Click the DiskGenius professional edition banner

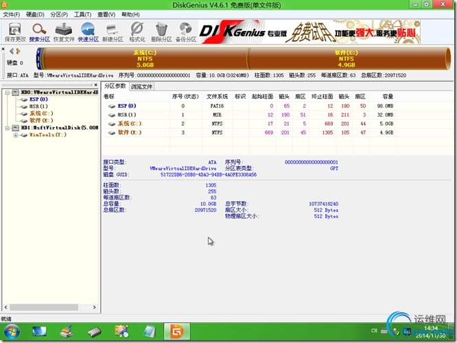pyautogui.click(x=309, y=32)
